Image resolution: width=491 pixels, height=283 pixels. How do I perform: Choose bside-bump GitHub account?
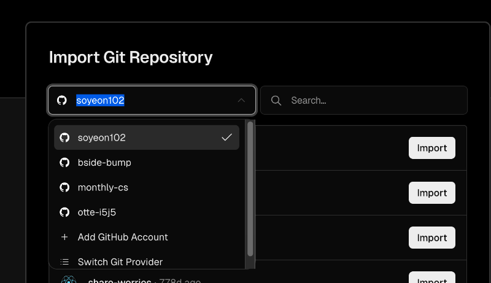pos(147,163)
